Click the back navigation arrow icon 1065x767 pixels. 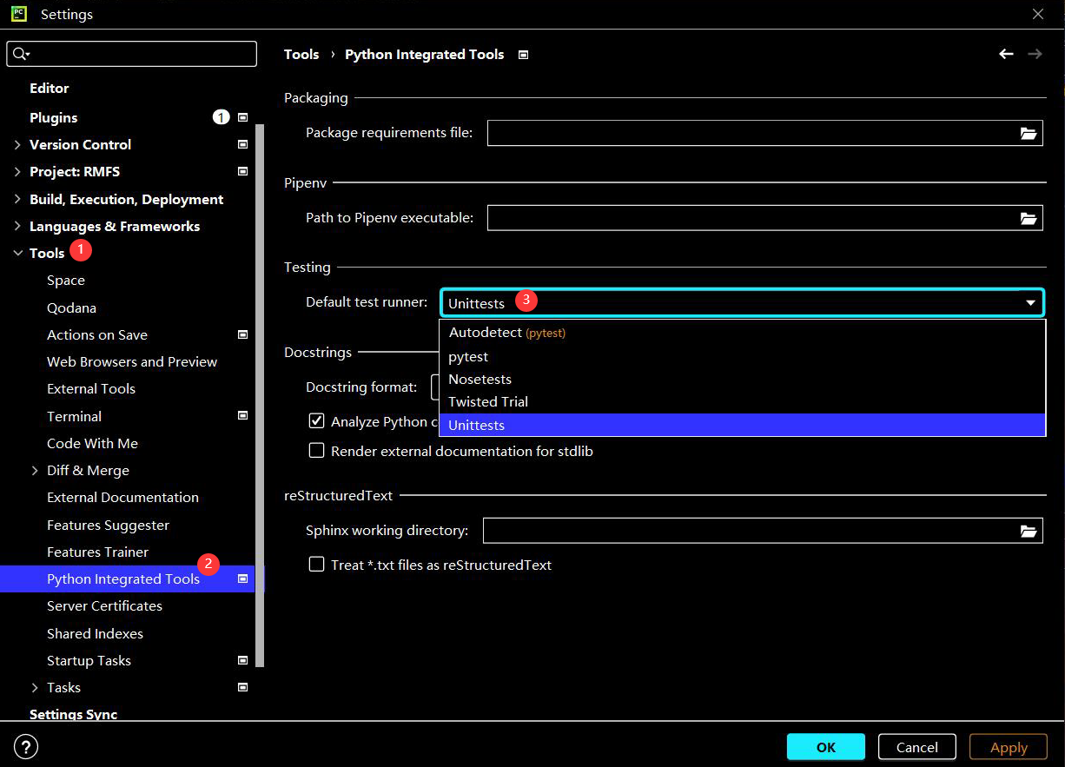(x=1006, y=54)
